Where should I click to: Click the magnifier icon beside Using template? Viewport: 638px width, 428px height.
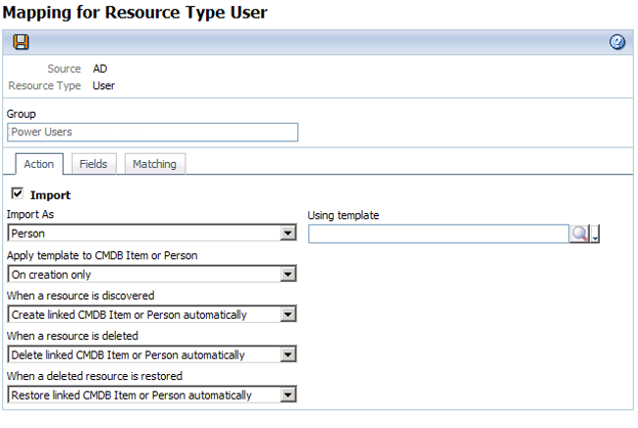coord(580,234)
